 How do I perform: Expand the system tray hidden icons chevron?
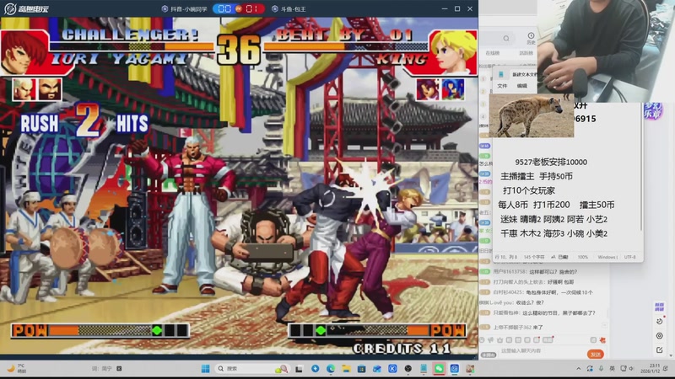578,369
